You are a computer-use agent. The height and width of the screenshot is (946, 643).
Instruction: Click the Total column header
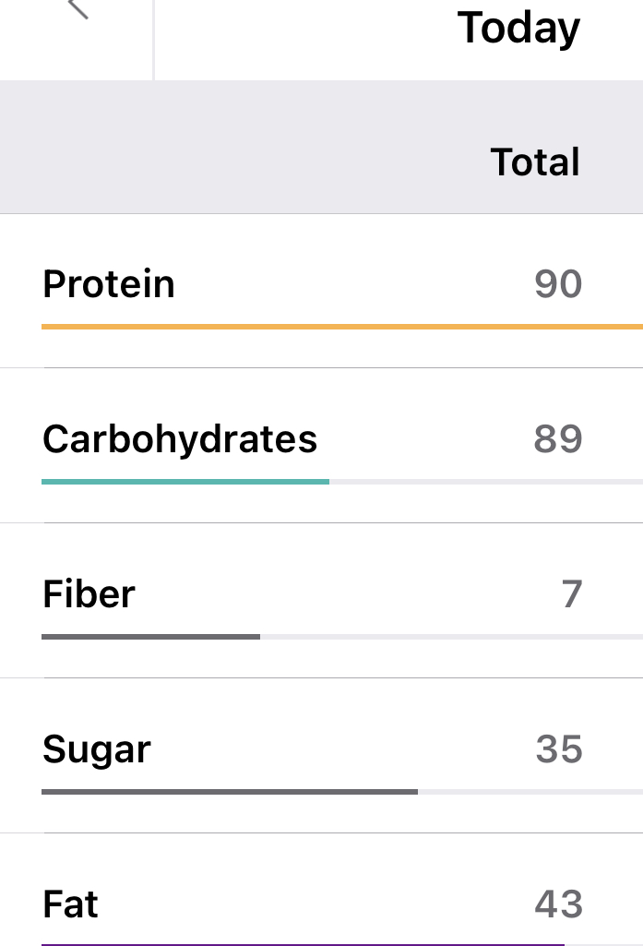click(x=535, y=162)
